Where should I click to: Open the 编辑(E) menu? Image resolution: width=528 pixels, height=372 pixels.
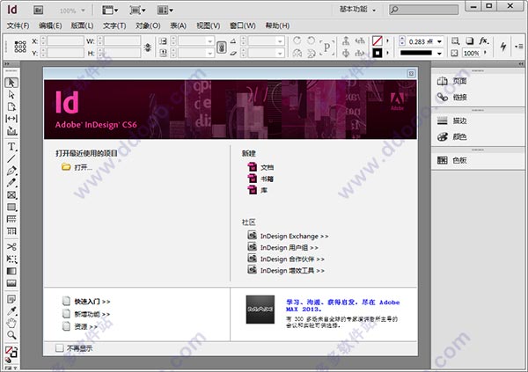tap(50, 26)
